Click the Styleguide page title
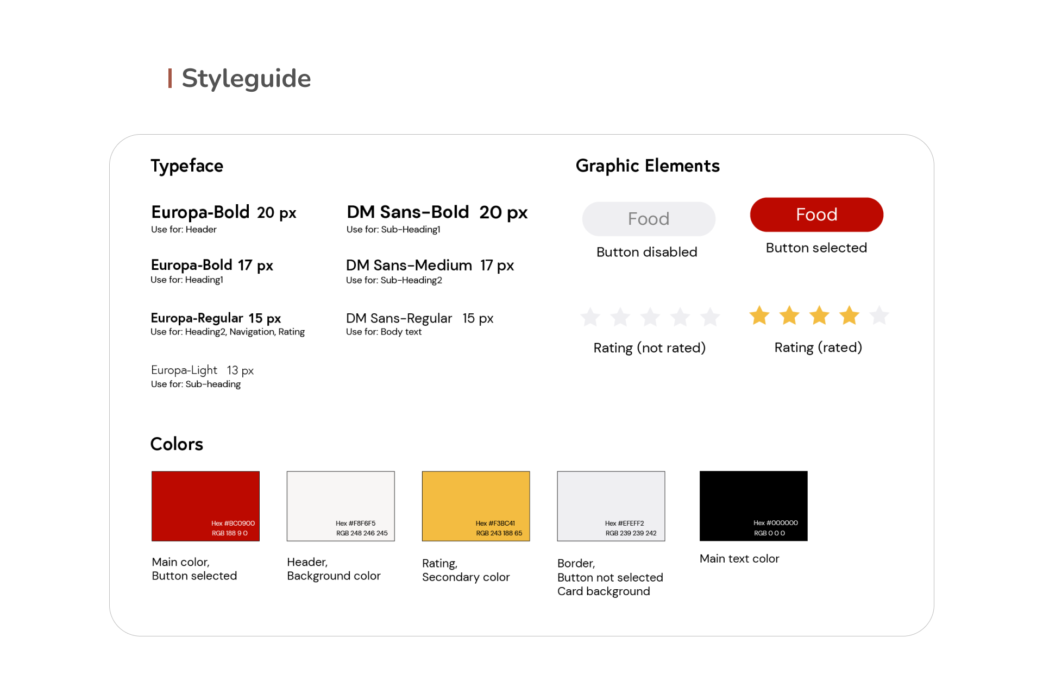The height and width of the screenshot is (694, 1043). (246, 79)
